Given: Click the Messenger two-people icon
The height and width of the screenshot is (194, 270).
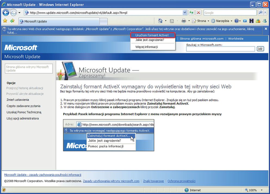Looking at the screenshot, I should click(x=258, y=21).
